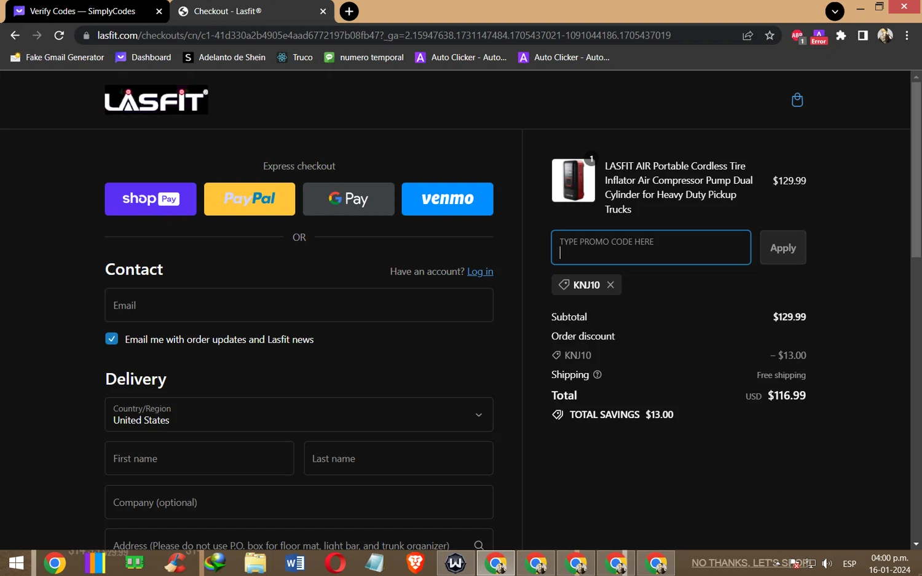The image size is (922, 576).
Task: Open the Dashboard bookmark
Action: (143, 57)
